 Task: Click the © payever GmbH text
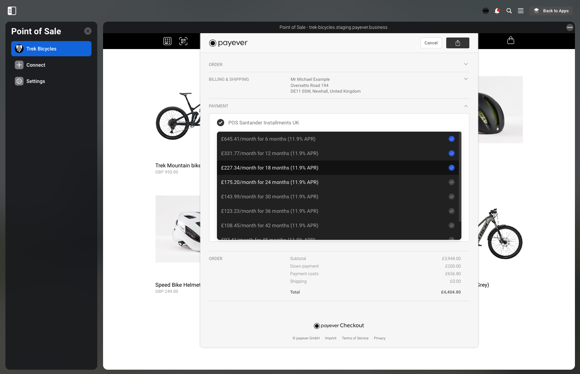(x=306, y=338)
